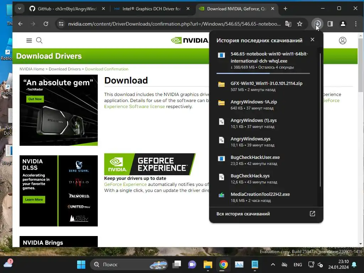View site information icon in address bar
Screen dimensions: 364x273
click(61, 24)
